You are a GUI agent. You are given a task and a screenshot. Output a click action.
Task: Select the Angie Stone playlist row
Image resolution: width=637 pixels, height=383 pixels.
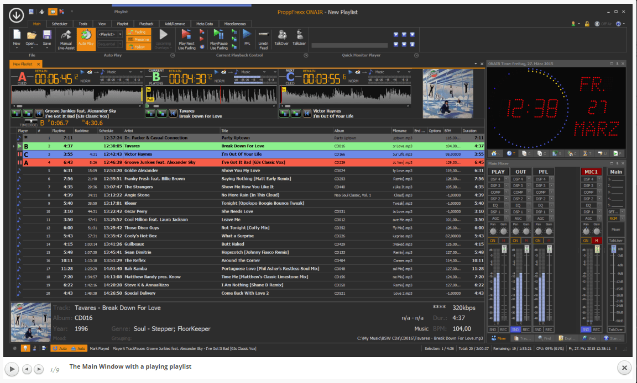[137, 195]
